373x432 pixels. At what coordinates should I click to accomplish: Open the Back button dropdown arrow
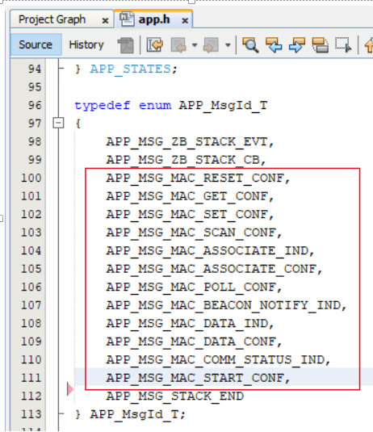coord(195,45)
